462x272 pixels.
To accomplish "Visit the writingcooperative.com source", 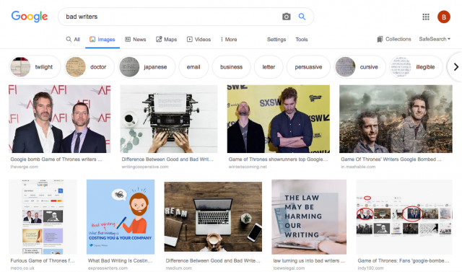I will (145, 167).
